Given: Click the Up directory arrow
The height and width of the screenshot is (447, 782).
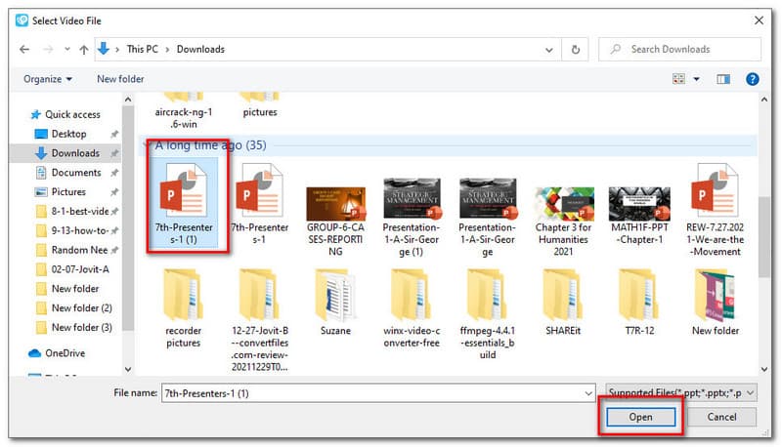Looking at the screenshot, I should pos(81,49).
